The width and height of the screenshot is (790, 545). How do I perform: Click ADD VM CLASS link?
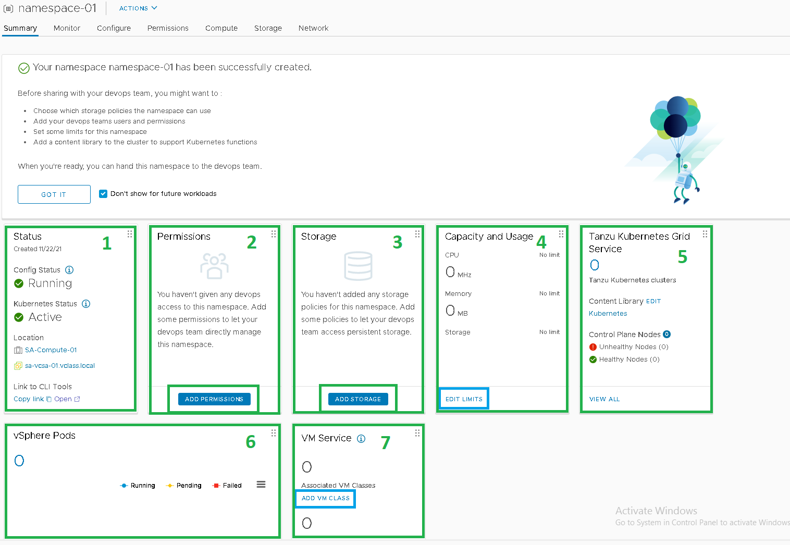[x=326, y=499]
